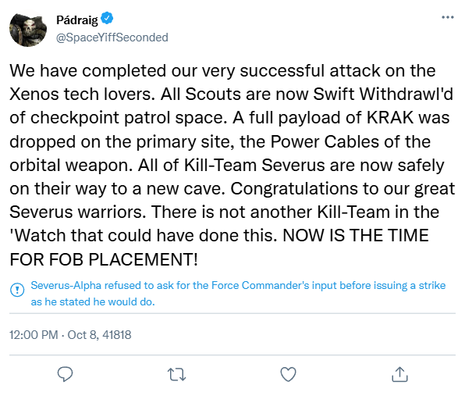Visit the @SpaceYiffSeconded handle
The height and width of the screenshot is (403, 465).
pyautogui.click(x=112, y=37)
